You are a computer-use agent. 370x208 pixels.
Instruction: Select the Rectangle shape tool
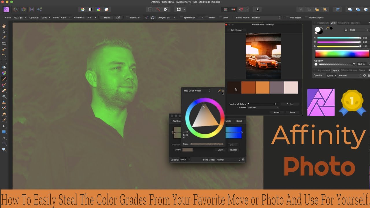point(4,132)
